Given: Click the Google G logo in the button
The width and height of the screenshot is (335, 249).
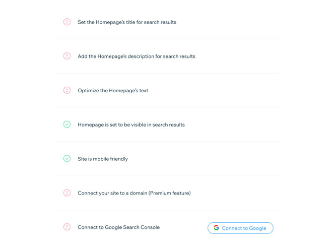Looking at the screenshot, I should (x=217, y=228).
